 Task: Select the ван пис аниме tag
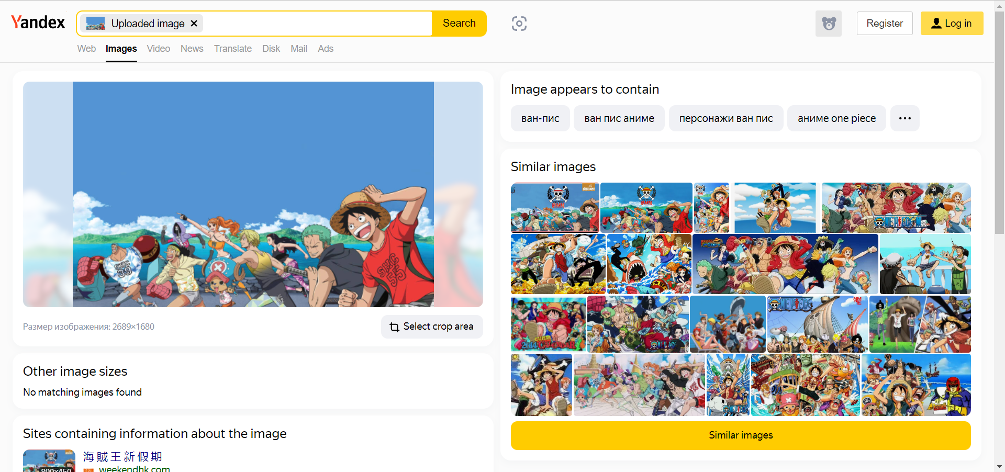point(619,118)
